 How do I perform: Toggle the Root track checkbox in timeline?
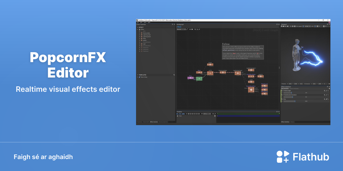pyautogui.click(x=178, y=116)
